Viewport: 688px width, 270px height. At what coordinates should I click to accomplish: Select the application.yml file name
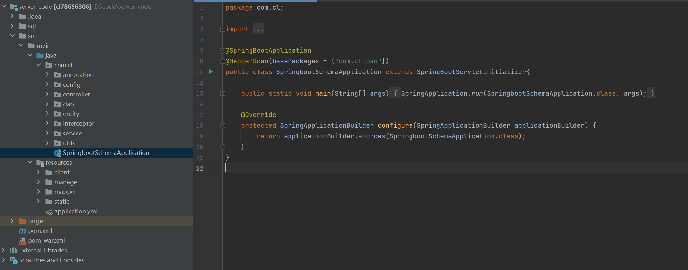(76, 211)
